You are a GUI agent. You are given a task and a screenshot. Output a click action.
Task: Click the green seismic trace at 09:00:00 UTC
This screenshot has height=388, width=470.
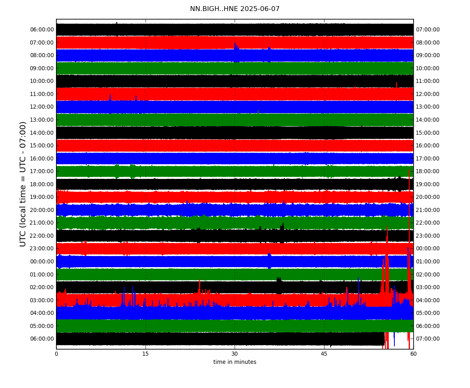point(235,68)
